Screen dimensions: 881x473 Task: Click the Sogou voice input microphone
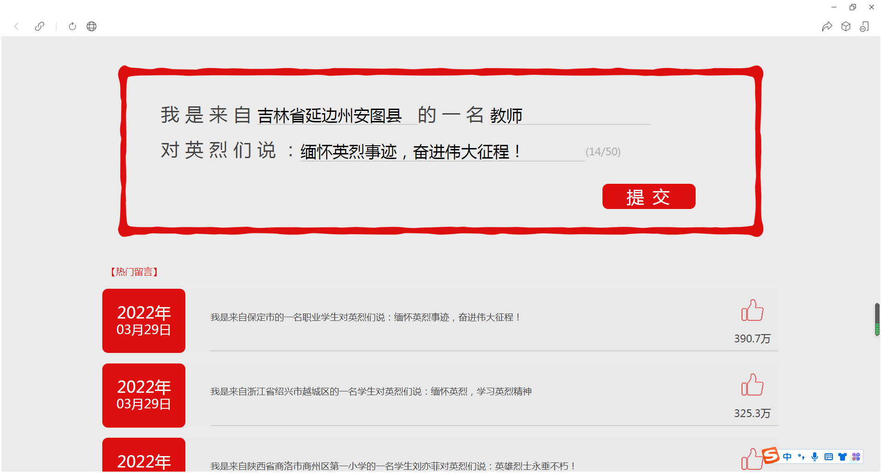[814, 456]
